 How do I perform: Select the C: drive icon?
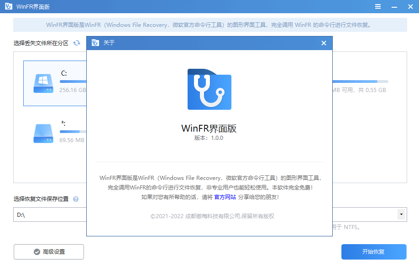click(x=43, y=83)
